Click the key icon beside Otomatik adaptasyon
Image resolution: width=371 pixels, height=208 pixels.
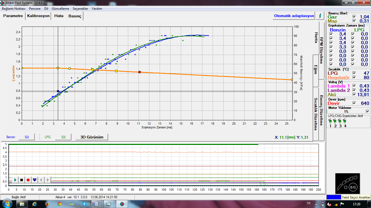pos(320,16)
